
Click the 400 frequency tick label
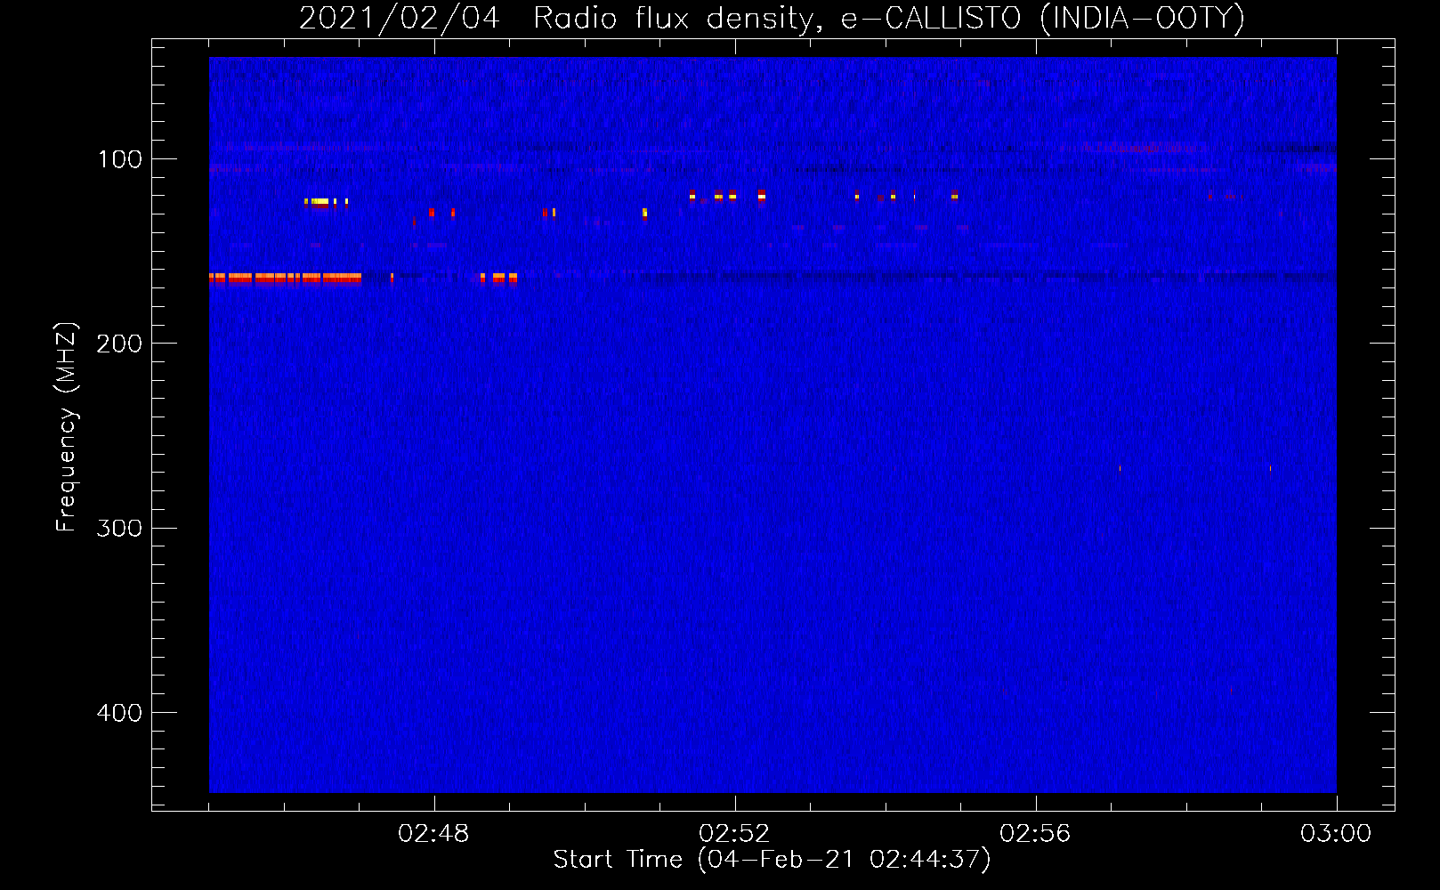pyautogui.click(x=119, y=713)
